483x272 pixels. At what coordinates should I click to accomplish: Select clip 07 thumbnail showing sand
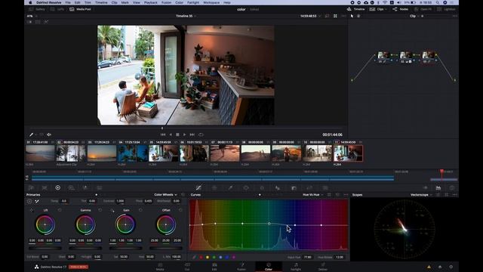(225, 153)
